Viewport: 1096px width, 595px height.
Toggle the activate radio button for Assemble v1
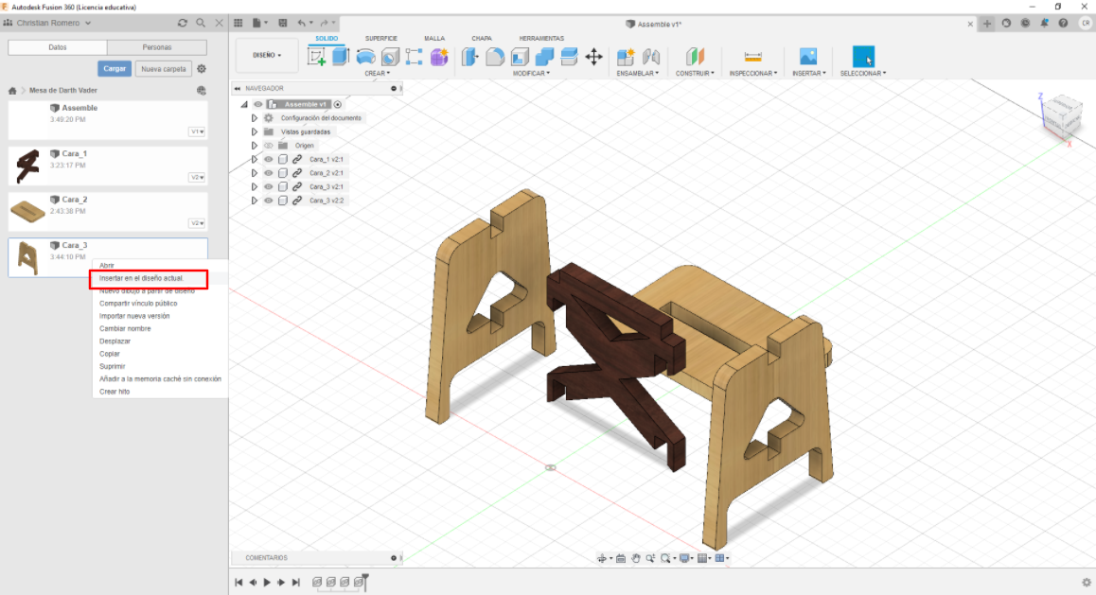pos(338,104)
